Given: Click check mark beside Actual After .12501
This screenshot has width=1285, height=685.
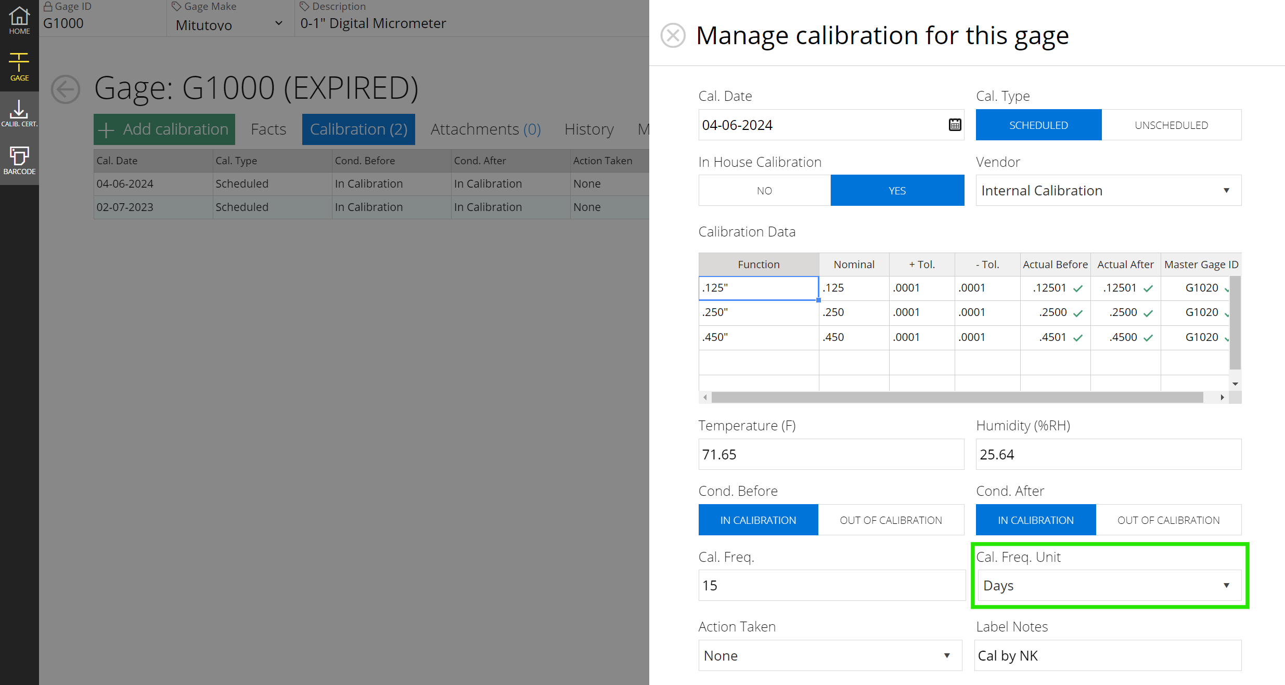Looking at the screenshot, I should (x=1148, y=288).
